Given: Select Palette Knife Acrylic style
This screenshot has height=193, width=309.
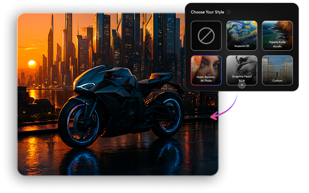Looking at the screenshot, I should pos(277,36).
